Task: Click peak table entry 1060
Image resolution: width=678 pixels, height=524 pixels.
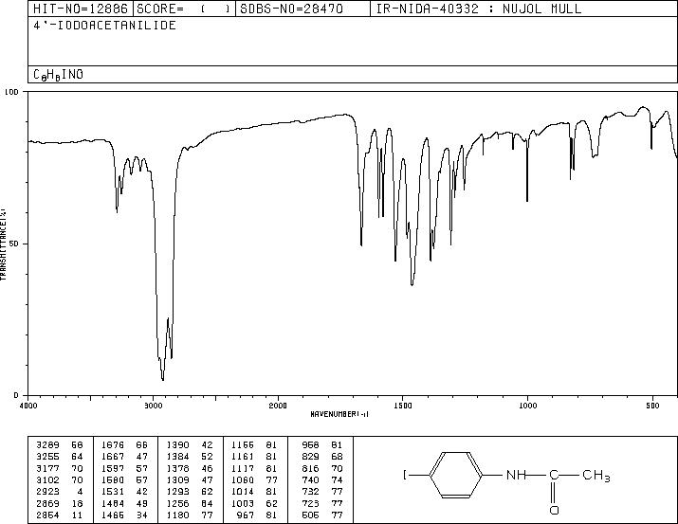Action: pyautogui.click(x=254, y=479)
